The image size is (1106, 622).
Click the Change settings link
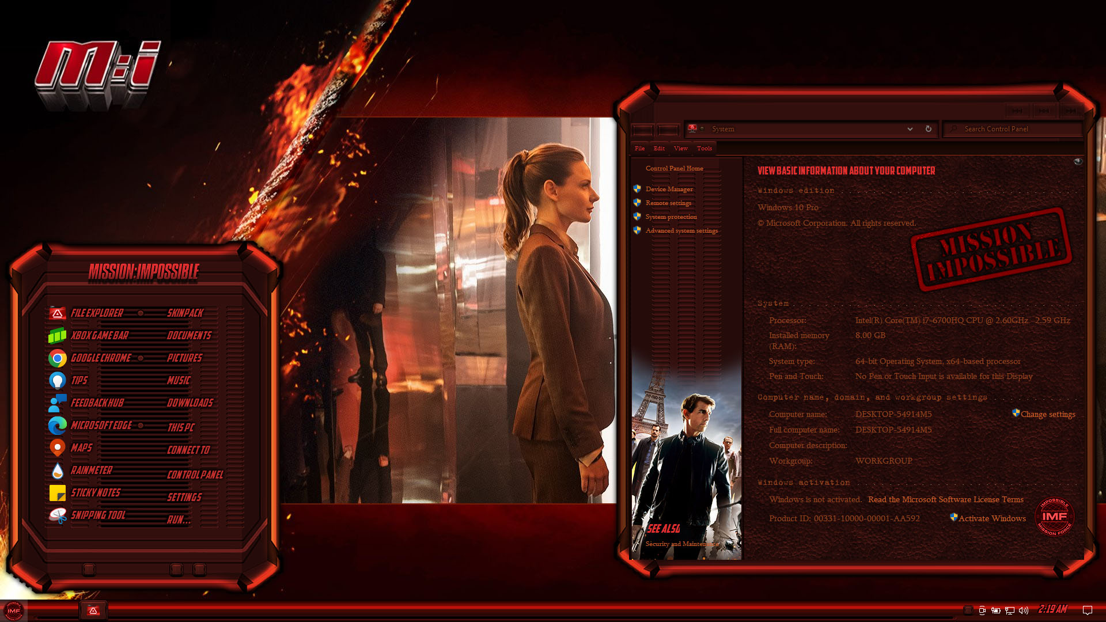tap(1047, 415)
